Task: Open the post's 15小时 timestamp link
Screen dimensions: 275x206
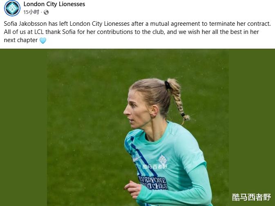Action: pos(31,12)
